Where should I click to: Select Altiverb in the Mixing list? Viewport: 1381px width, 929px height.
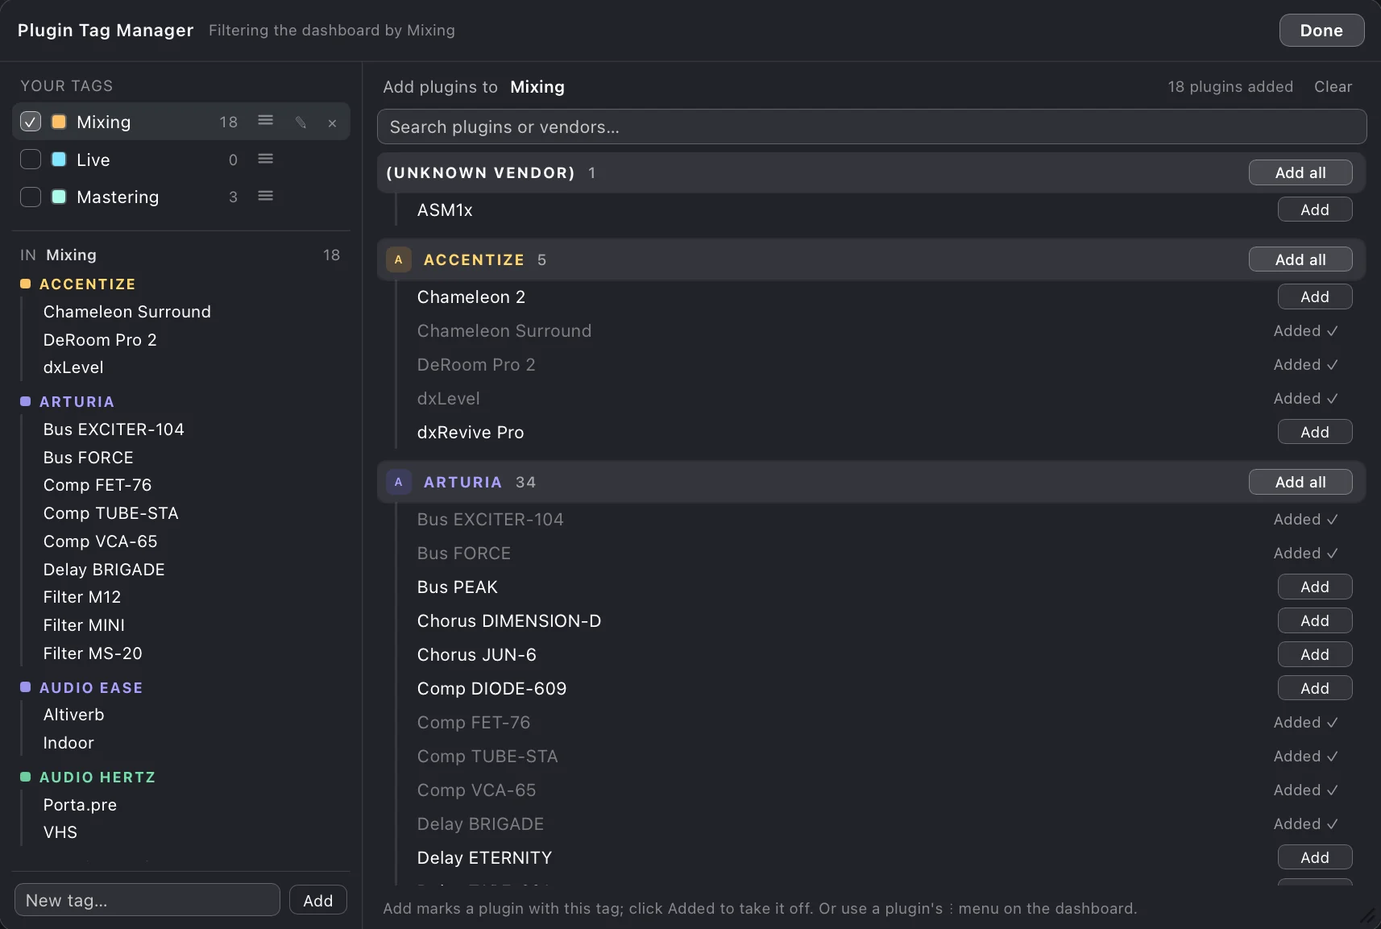tap(73, 715)
